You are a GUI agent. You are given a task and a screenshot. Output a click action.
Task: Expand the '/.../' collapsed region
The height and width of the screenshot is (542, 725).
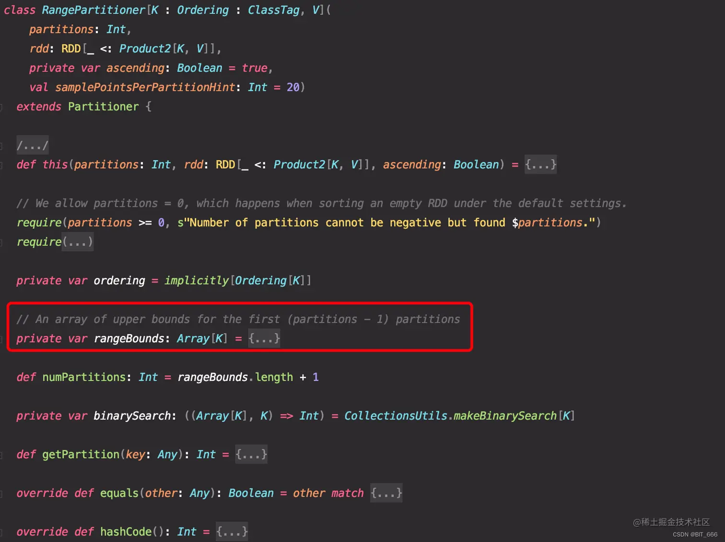coord(32,145)
